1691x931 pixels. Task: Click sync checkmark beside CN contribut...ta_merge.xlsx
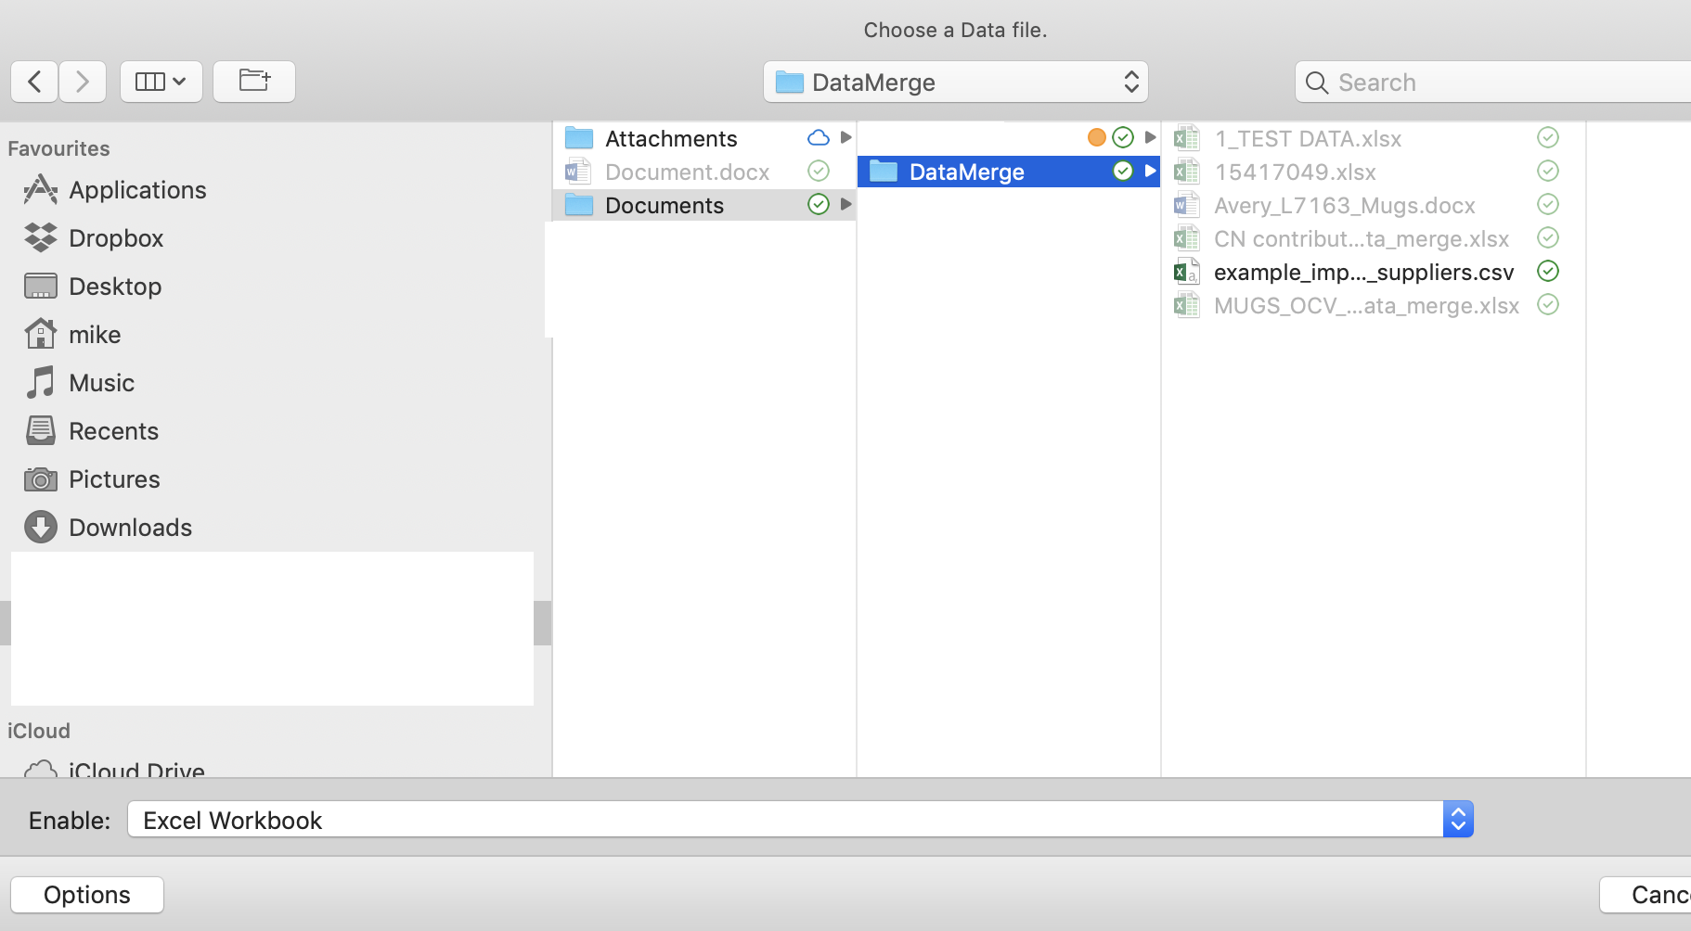pyautogui.click(x=1548, y=237)
